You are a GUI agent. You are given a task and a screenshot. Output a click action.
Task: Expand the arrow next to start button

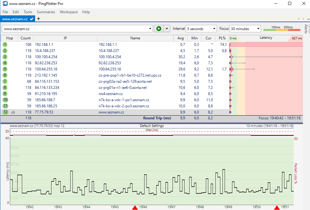(167, 29)
